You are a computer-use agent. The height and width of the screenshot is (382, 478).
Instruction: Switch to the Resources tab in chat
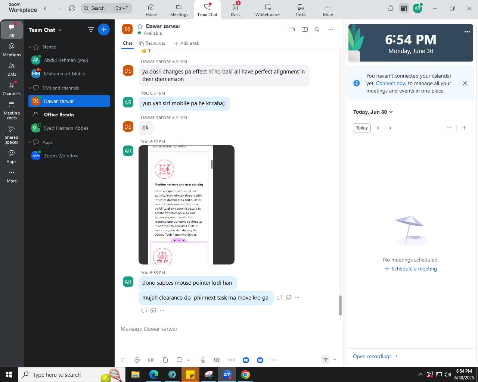[x=152, y=43]
